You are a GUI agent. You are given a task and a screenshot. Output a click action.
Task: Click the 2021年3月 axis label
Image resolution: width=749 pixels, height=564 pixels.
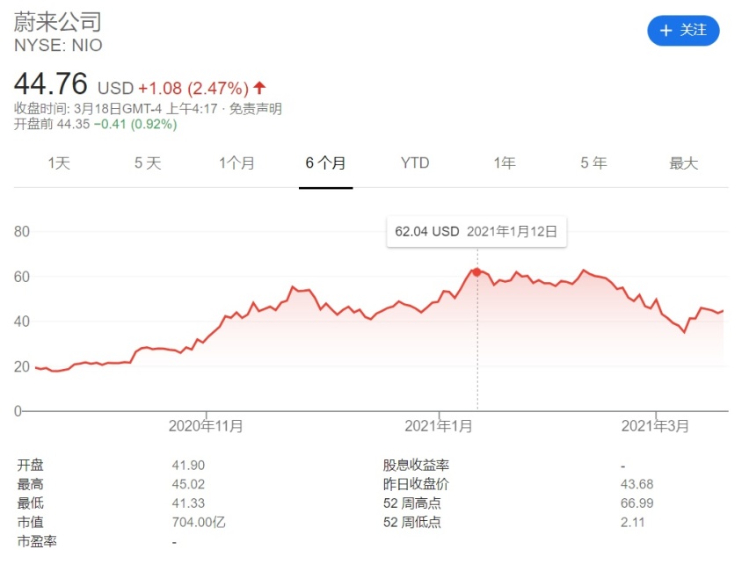pos(655,425)
